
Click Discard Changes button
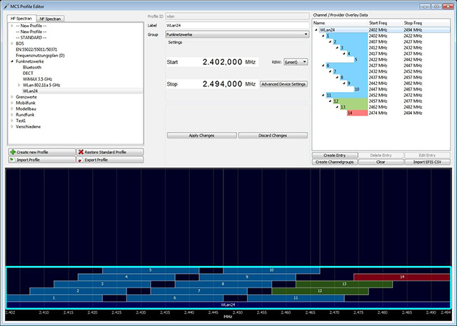click(273, 136)
